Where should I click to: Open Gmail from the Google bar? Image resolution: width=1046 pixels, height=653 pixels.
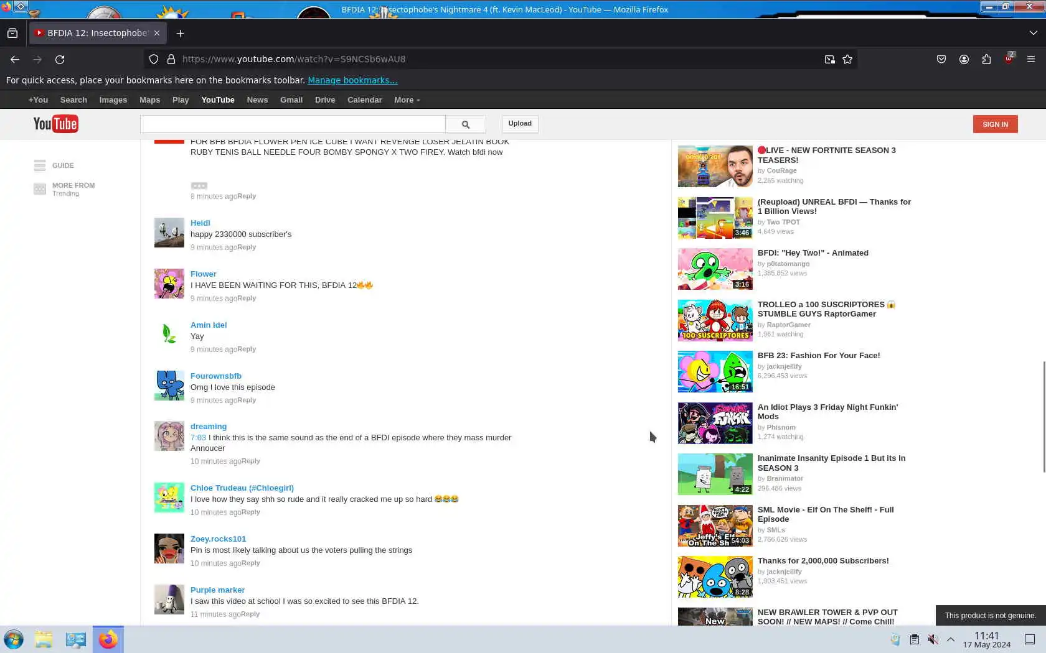coord(291,100)
